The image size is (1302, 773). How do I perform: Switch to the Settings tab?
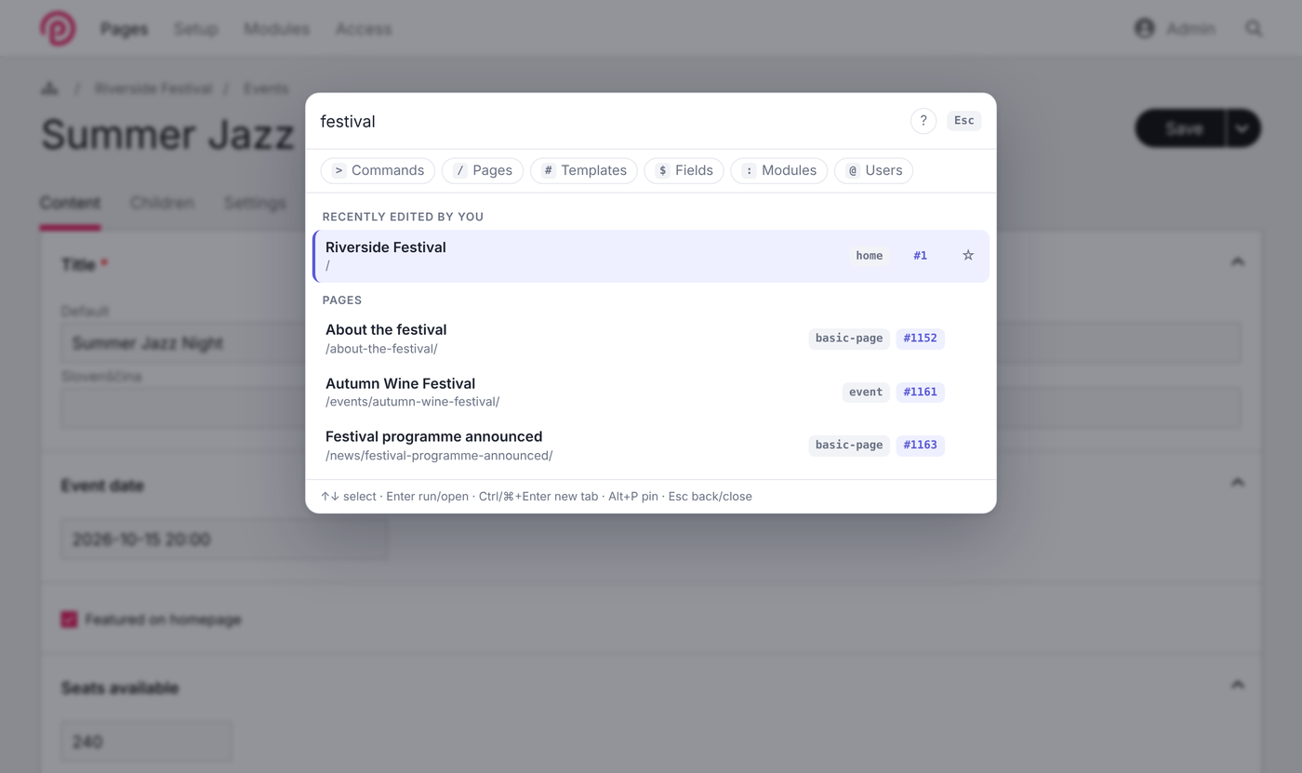click(255, 203)
